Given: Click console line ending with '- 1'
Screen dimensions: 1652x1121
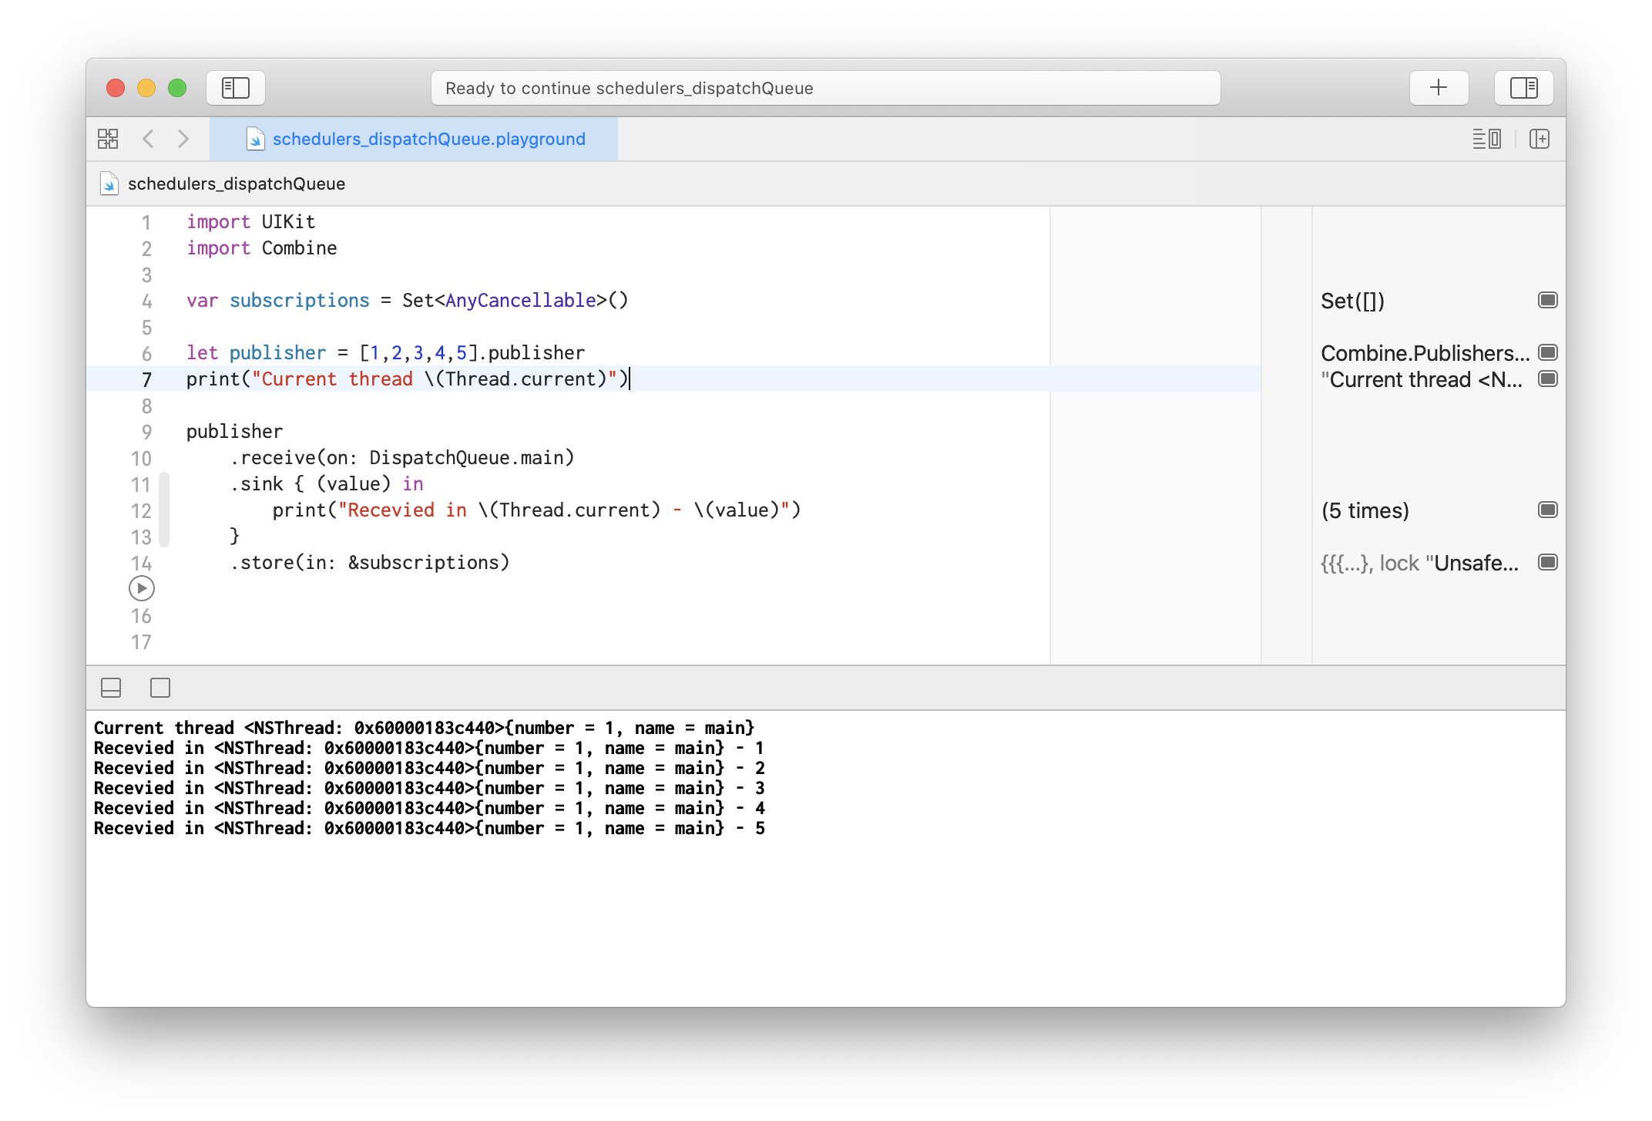Looking at the screenshot, I should 429,748.
